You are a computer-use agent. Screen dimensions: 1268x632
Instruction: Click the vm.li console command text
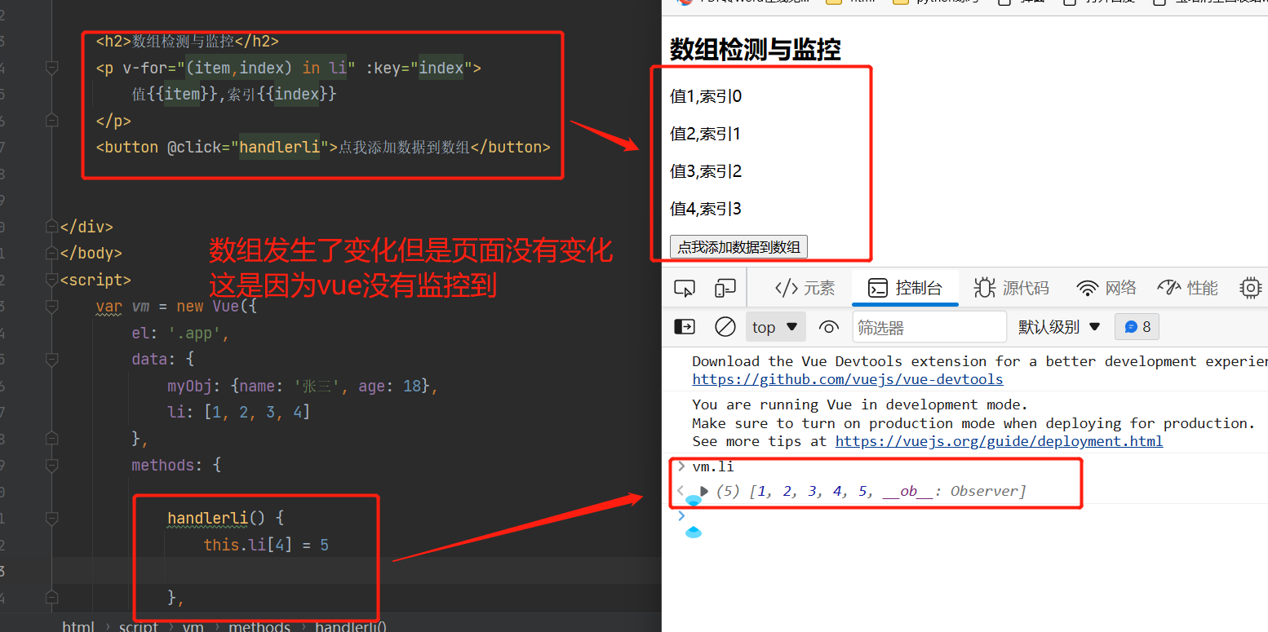(713, 466)
